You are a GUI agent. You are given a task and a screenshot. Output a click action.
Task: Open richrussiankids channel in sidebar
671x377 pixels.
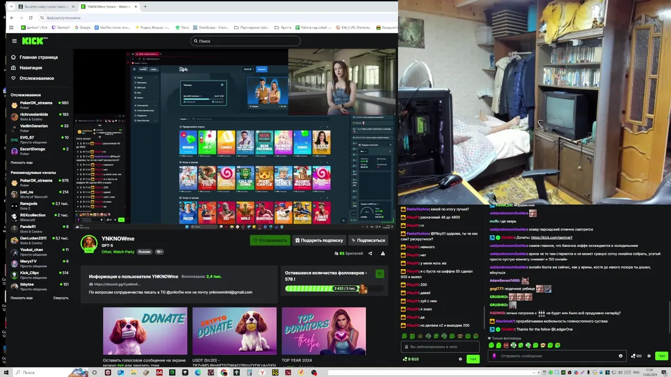40,116
